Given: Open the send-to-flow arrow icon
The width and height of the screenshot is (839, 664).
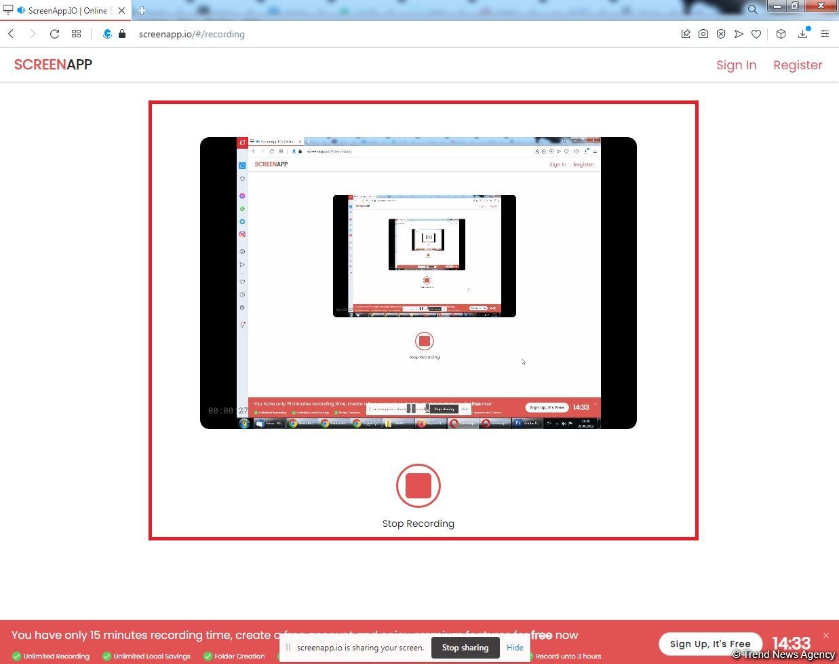Looking at the screenshot, I should click(x=739, y=34).
